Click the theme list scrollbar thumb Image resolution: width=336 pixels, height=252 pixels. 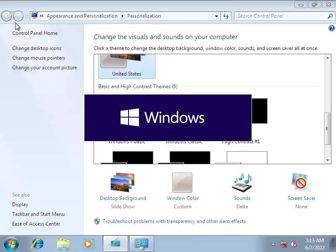pyautogui.click(x=327, y=129)
